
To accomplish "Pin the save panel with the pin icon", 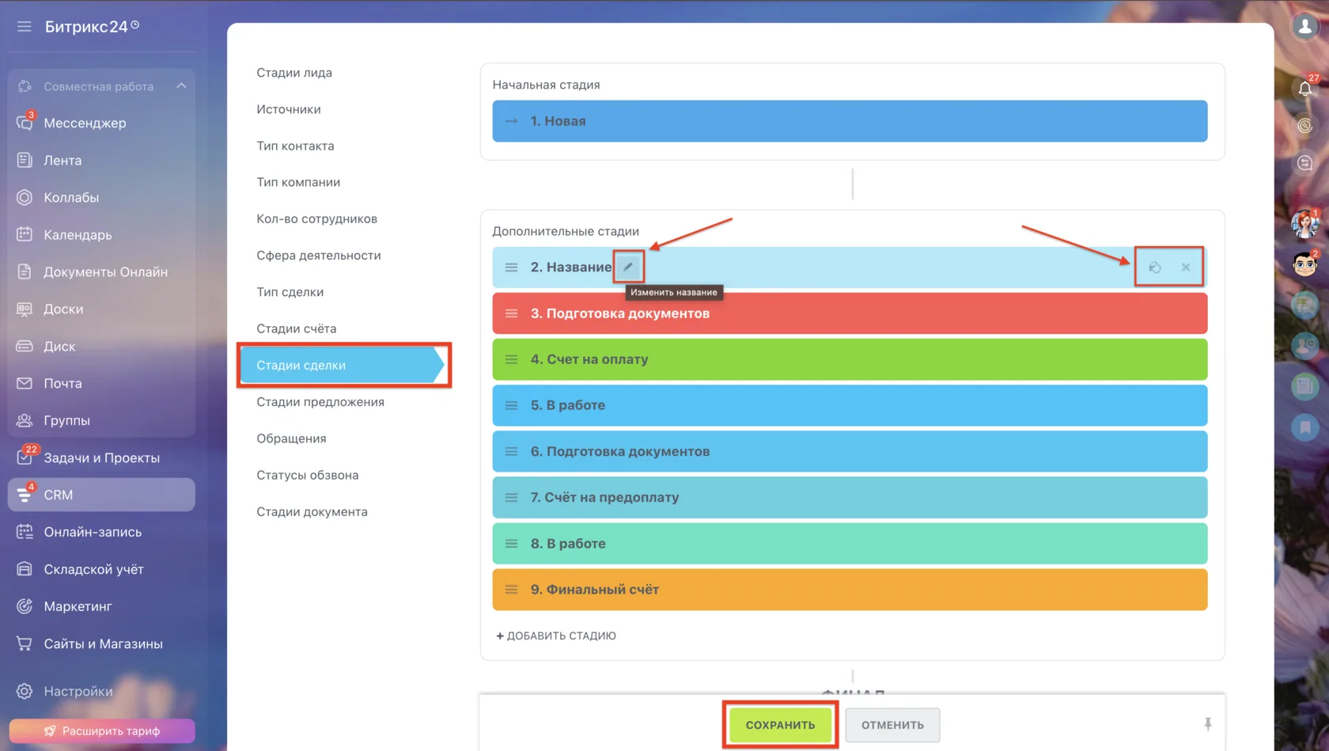I will [1208, 724].
